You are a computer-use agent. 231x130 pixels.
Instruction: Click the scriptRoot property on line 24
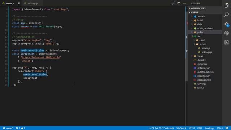pos(30,78)
